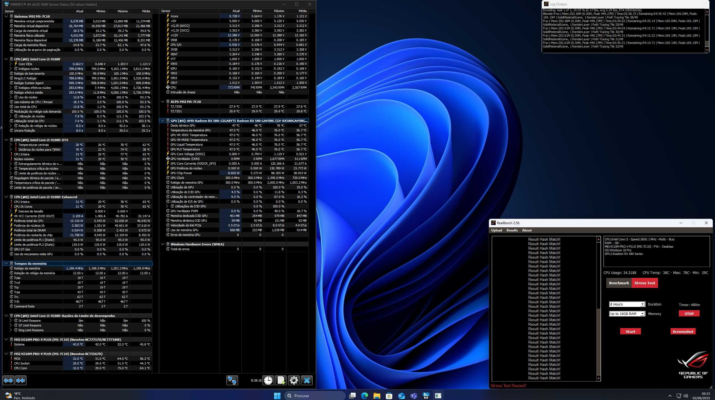The height and width of the screenshot is (400, 715).
Task: Click the blue X close sensors icon
Action: [x=307, y=380]
